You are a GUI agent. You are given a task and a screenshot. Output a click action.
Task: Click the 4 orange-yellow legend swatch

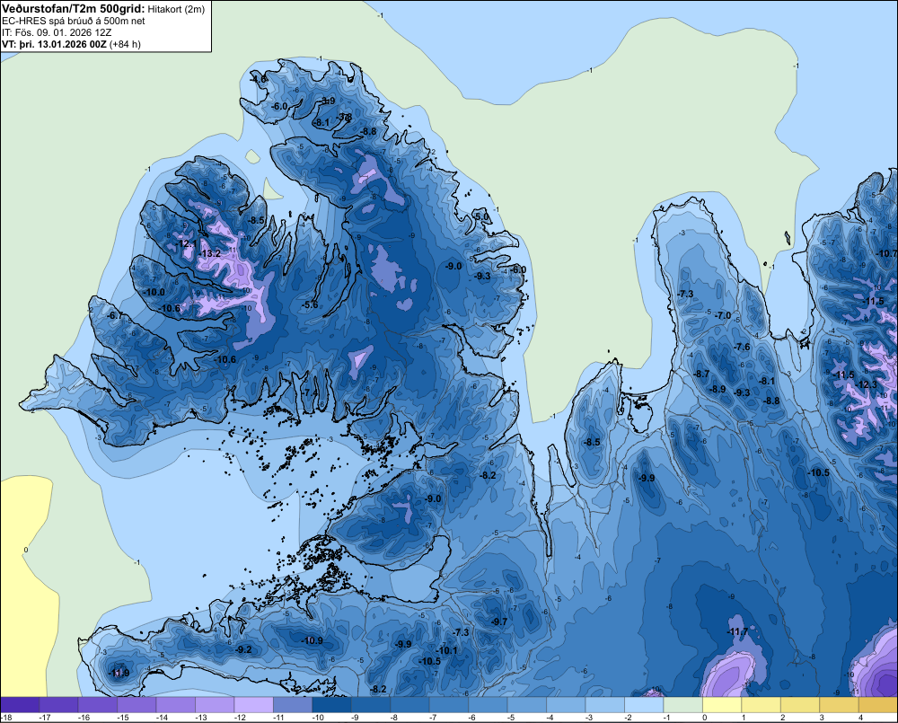click(877, 705)
